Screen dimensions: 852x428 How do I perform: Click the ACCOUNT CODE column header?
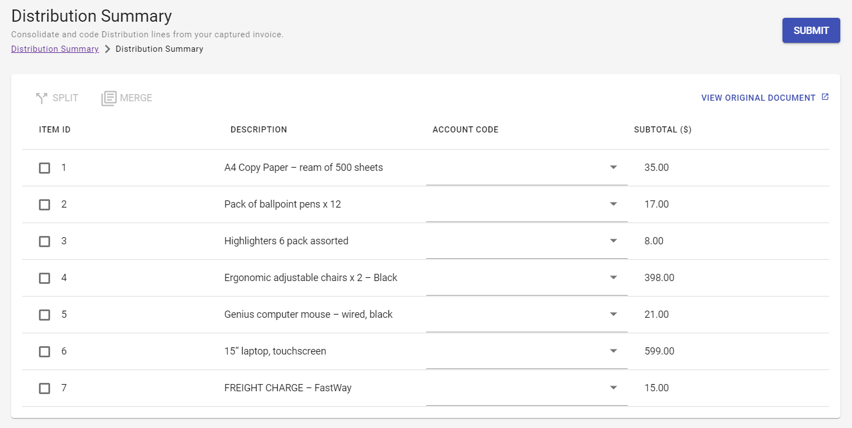click(x=466, y=129)
